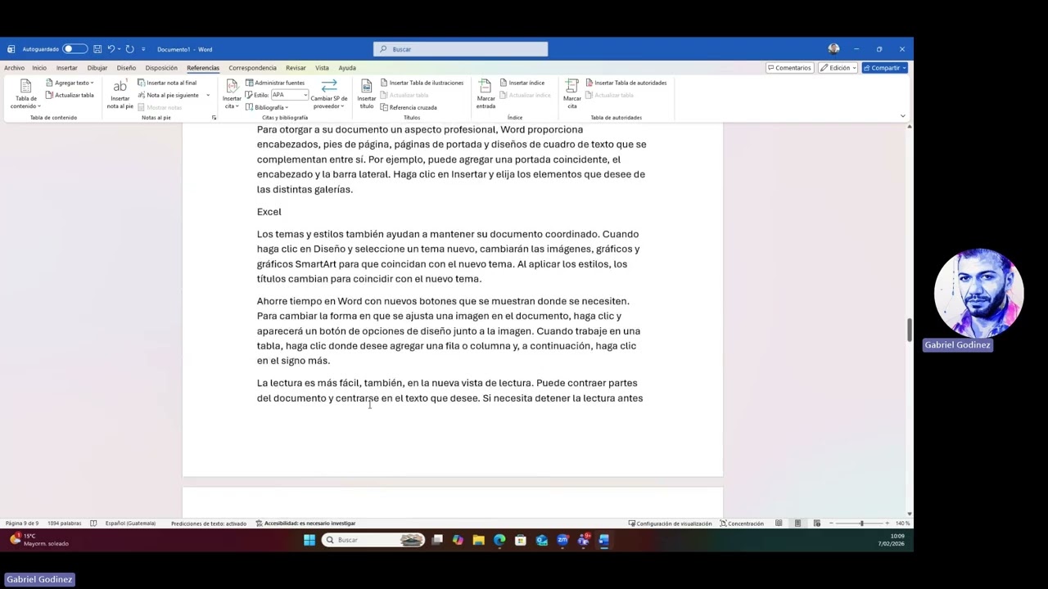
Task: Click Insertar Tabla de autoridades
Action: [x=626, y=83]
